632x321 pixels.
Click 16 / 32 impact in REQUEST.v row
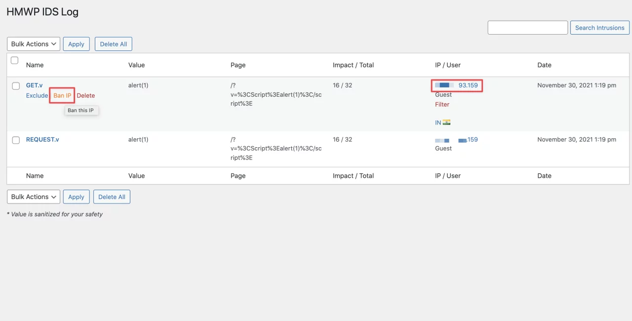point(343,140)
